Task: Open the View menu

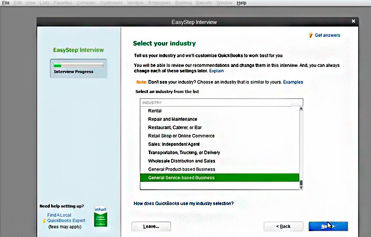Action: [x=30, y=3]
